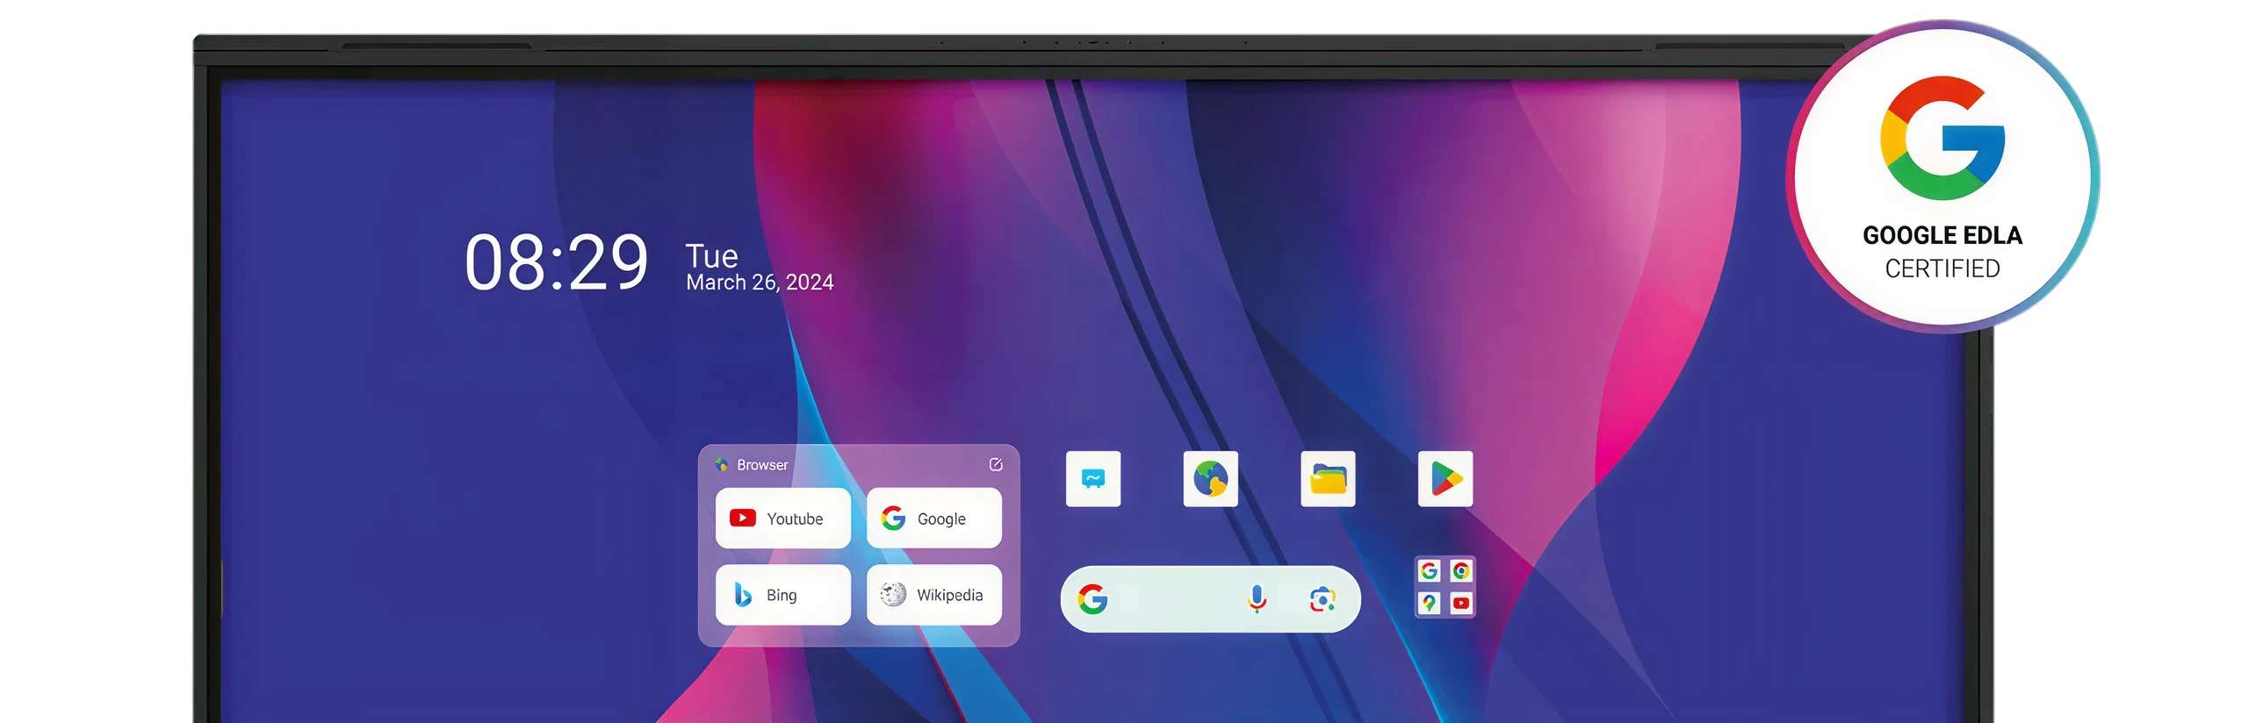This screenshot has height=723, width=2241.
Task: Click the Browser widget globe logo
Action: pos(721,464)
